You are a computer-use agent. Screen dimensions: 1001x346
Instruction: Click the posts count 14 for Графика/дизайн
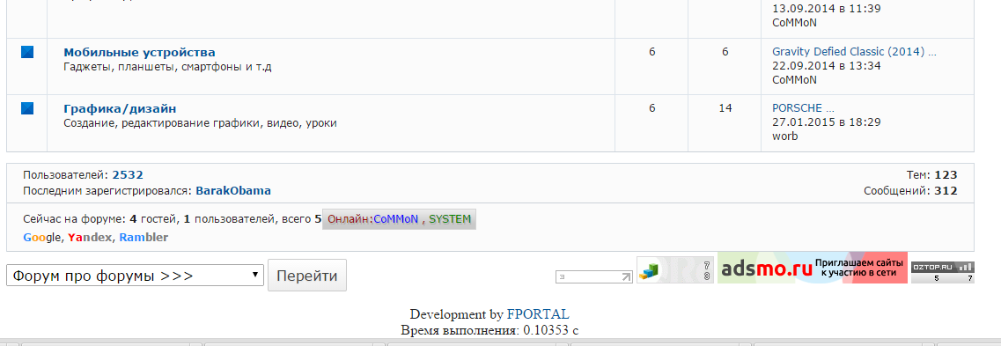point(725,108)
